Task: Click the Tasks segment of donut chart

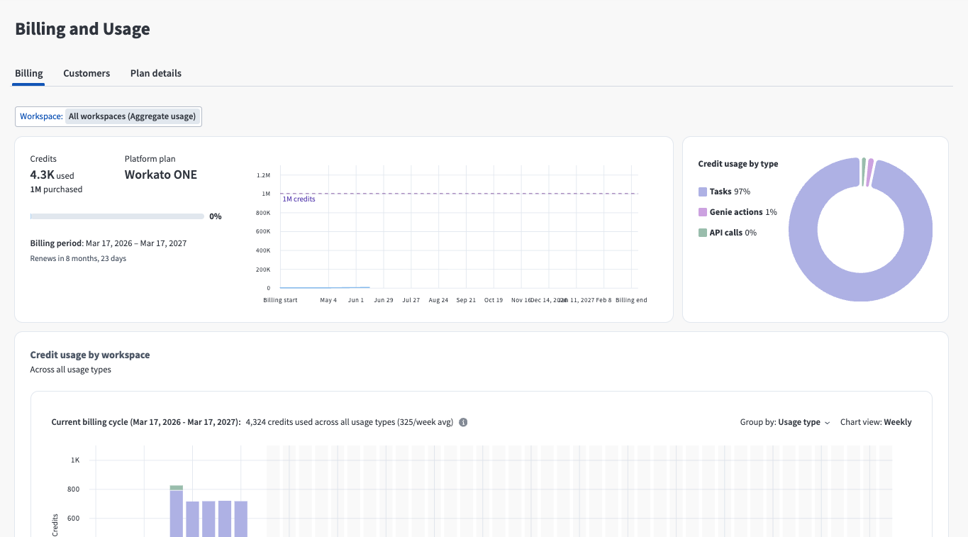Action: coord(861,288)
